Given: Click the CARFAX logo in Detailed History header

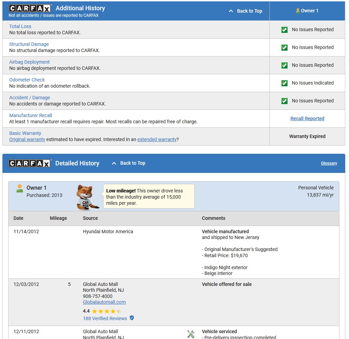Looking at the screenshot, I should click(x=30, y=163).
